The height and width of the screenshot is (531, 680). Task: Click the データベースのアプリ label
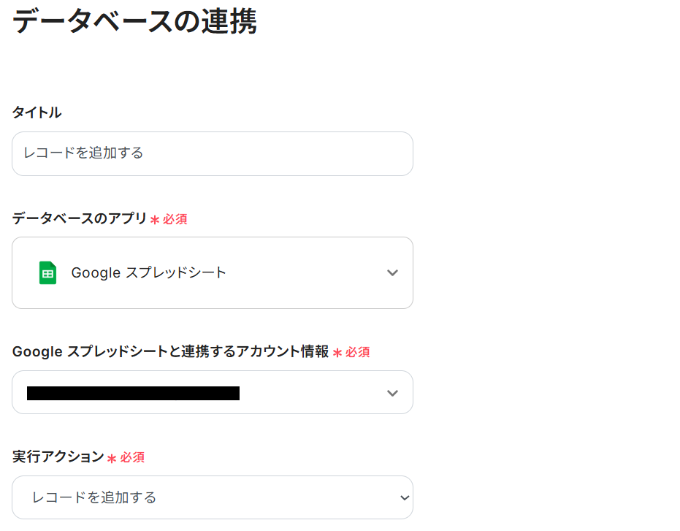click(80, 218)
